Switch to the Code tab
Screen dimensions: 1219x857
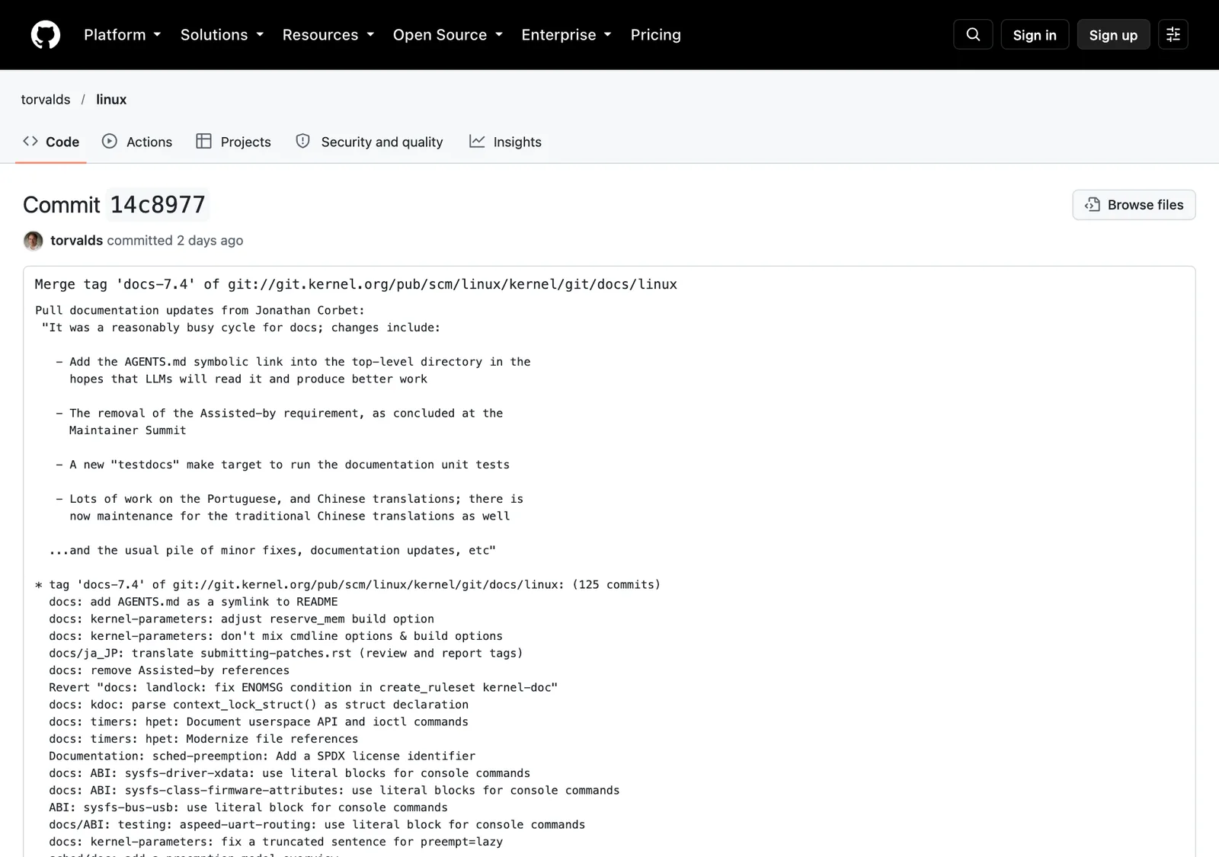click(x=51, y=142)
